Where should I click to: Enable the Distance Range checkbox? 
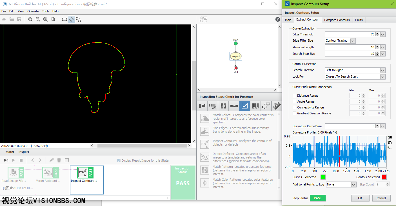click(294, 96)
